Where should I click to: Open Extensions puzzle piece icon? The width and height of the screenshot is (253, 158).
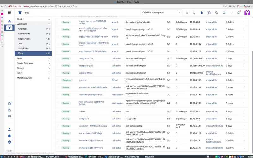pos(9,136)
